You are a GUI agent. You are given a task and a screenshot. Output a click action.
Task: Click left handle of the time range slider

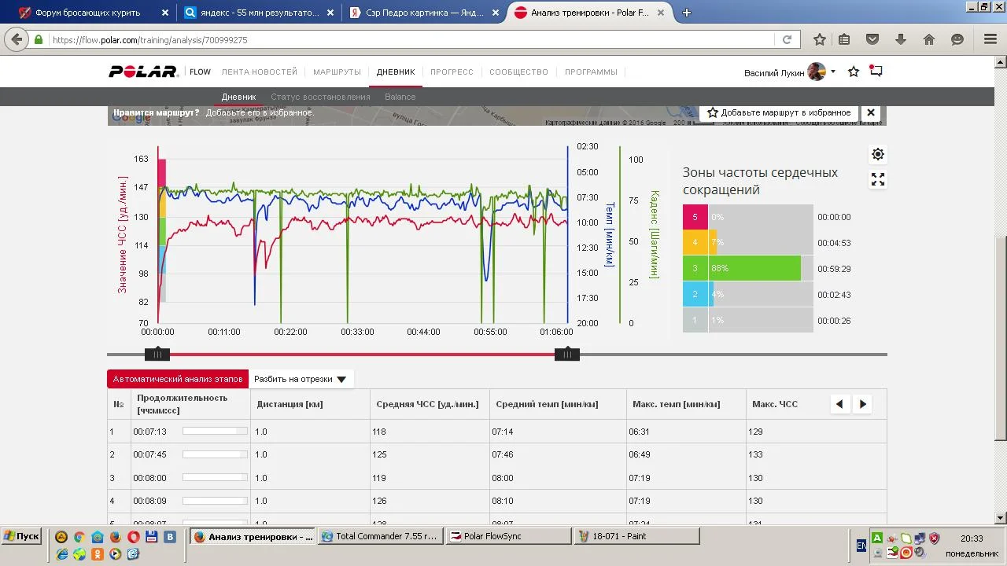[x=157, y=355]
